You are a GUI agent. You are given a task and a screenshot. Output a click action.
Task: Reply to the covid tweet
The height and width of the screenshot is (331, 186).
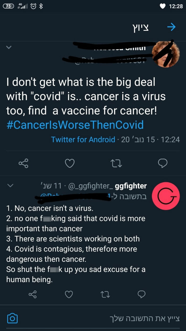coord(162,164)
